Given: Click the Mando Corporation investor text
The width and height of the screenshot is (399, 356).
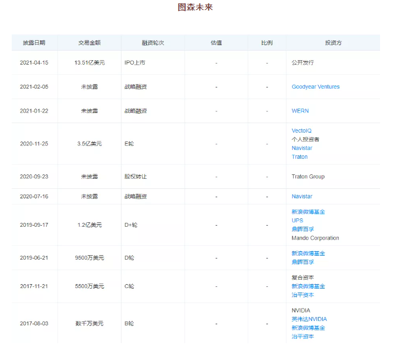Looking at the screenshot, I should click(x=315, y=238).
